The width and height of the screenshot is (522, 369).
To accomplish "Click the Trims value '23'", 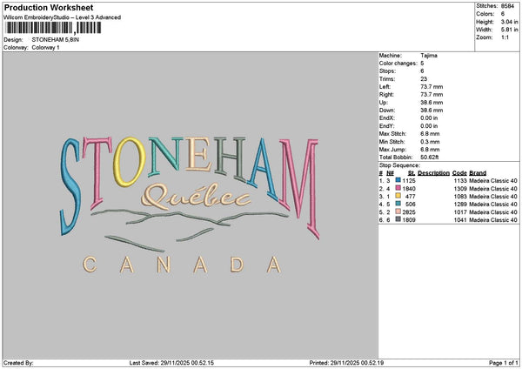I will coord(424,79).
